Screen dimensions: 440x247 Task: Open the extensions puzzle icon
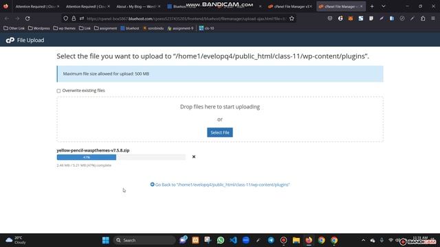coord(423,19)
